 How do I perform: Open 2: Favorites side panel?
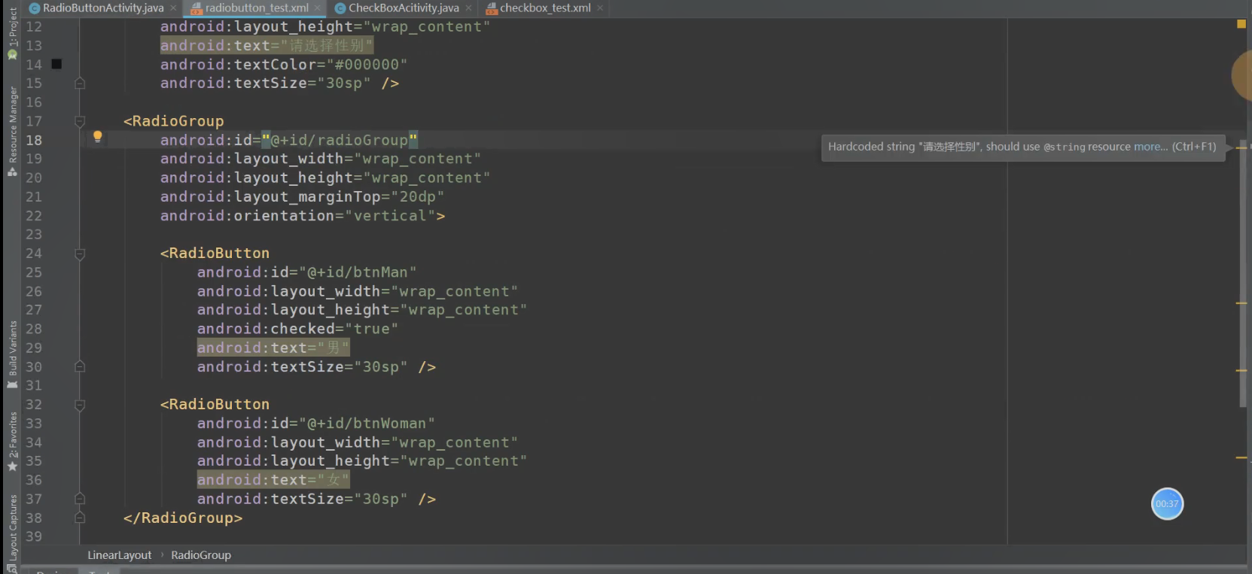point(12,442)
